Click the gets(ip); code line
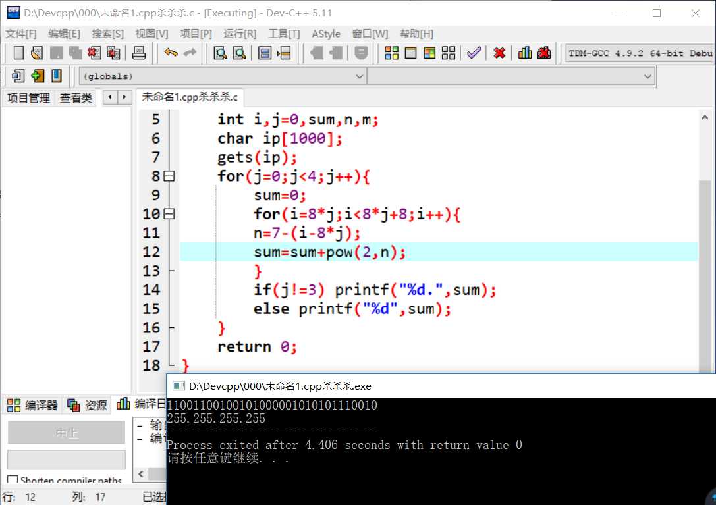This screenshot has width=716, height=505. tap(257, 157)
